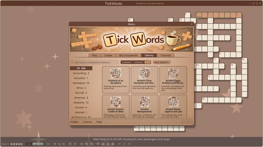Screen dimensions: 263x147
Task: Select the Both filter option
Action: [x=147, y=62]
